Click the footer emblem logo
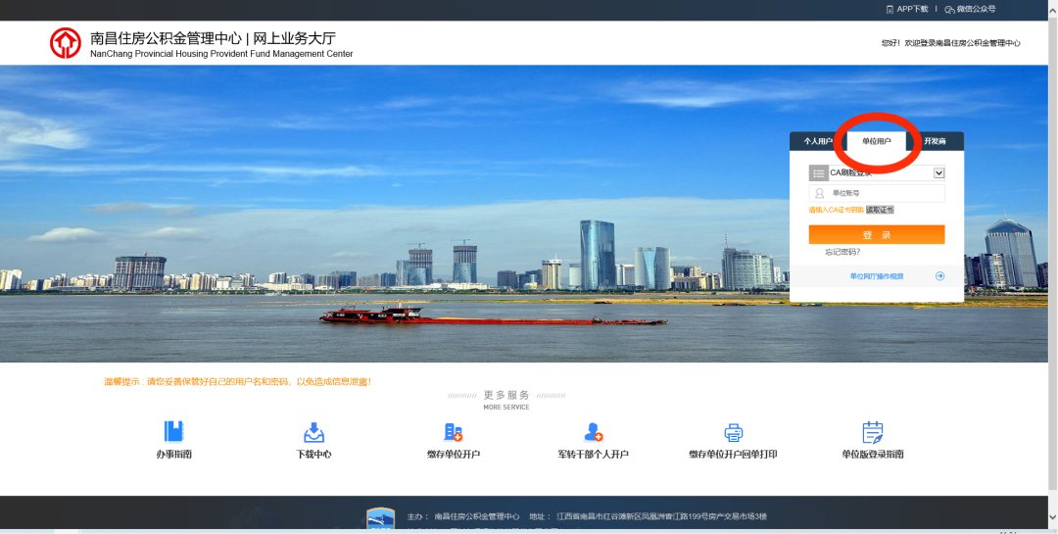 [380, 517]
